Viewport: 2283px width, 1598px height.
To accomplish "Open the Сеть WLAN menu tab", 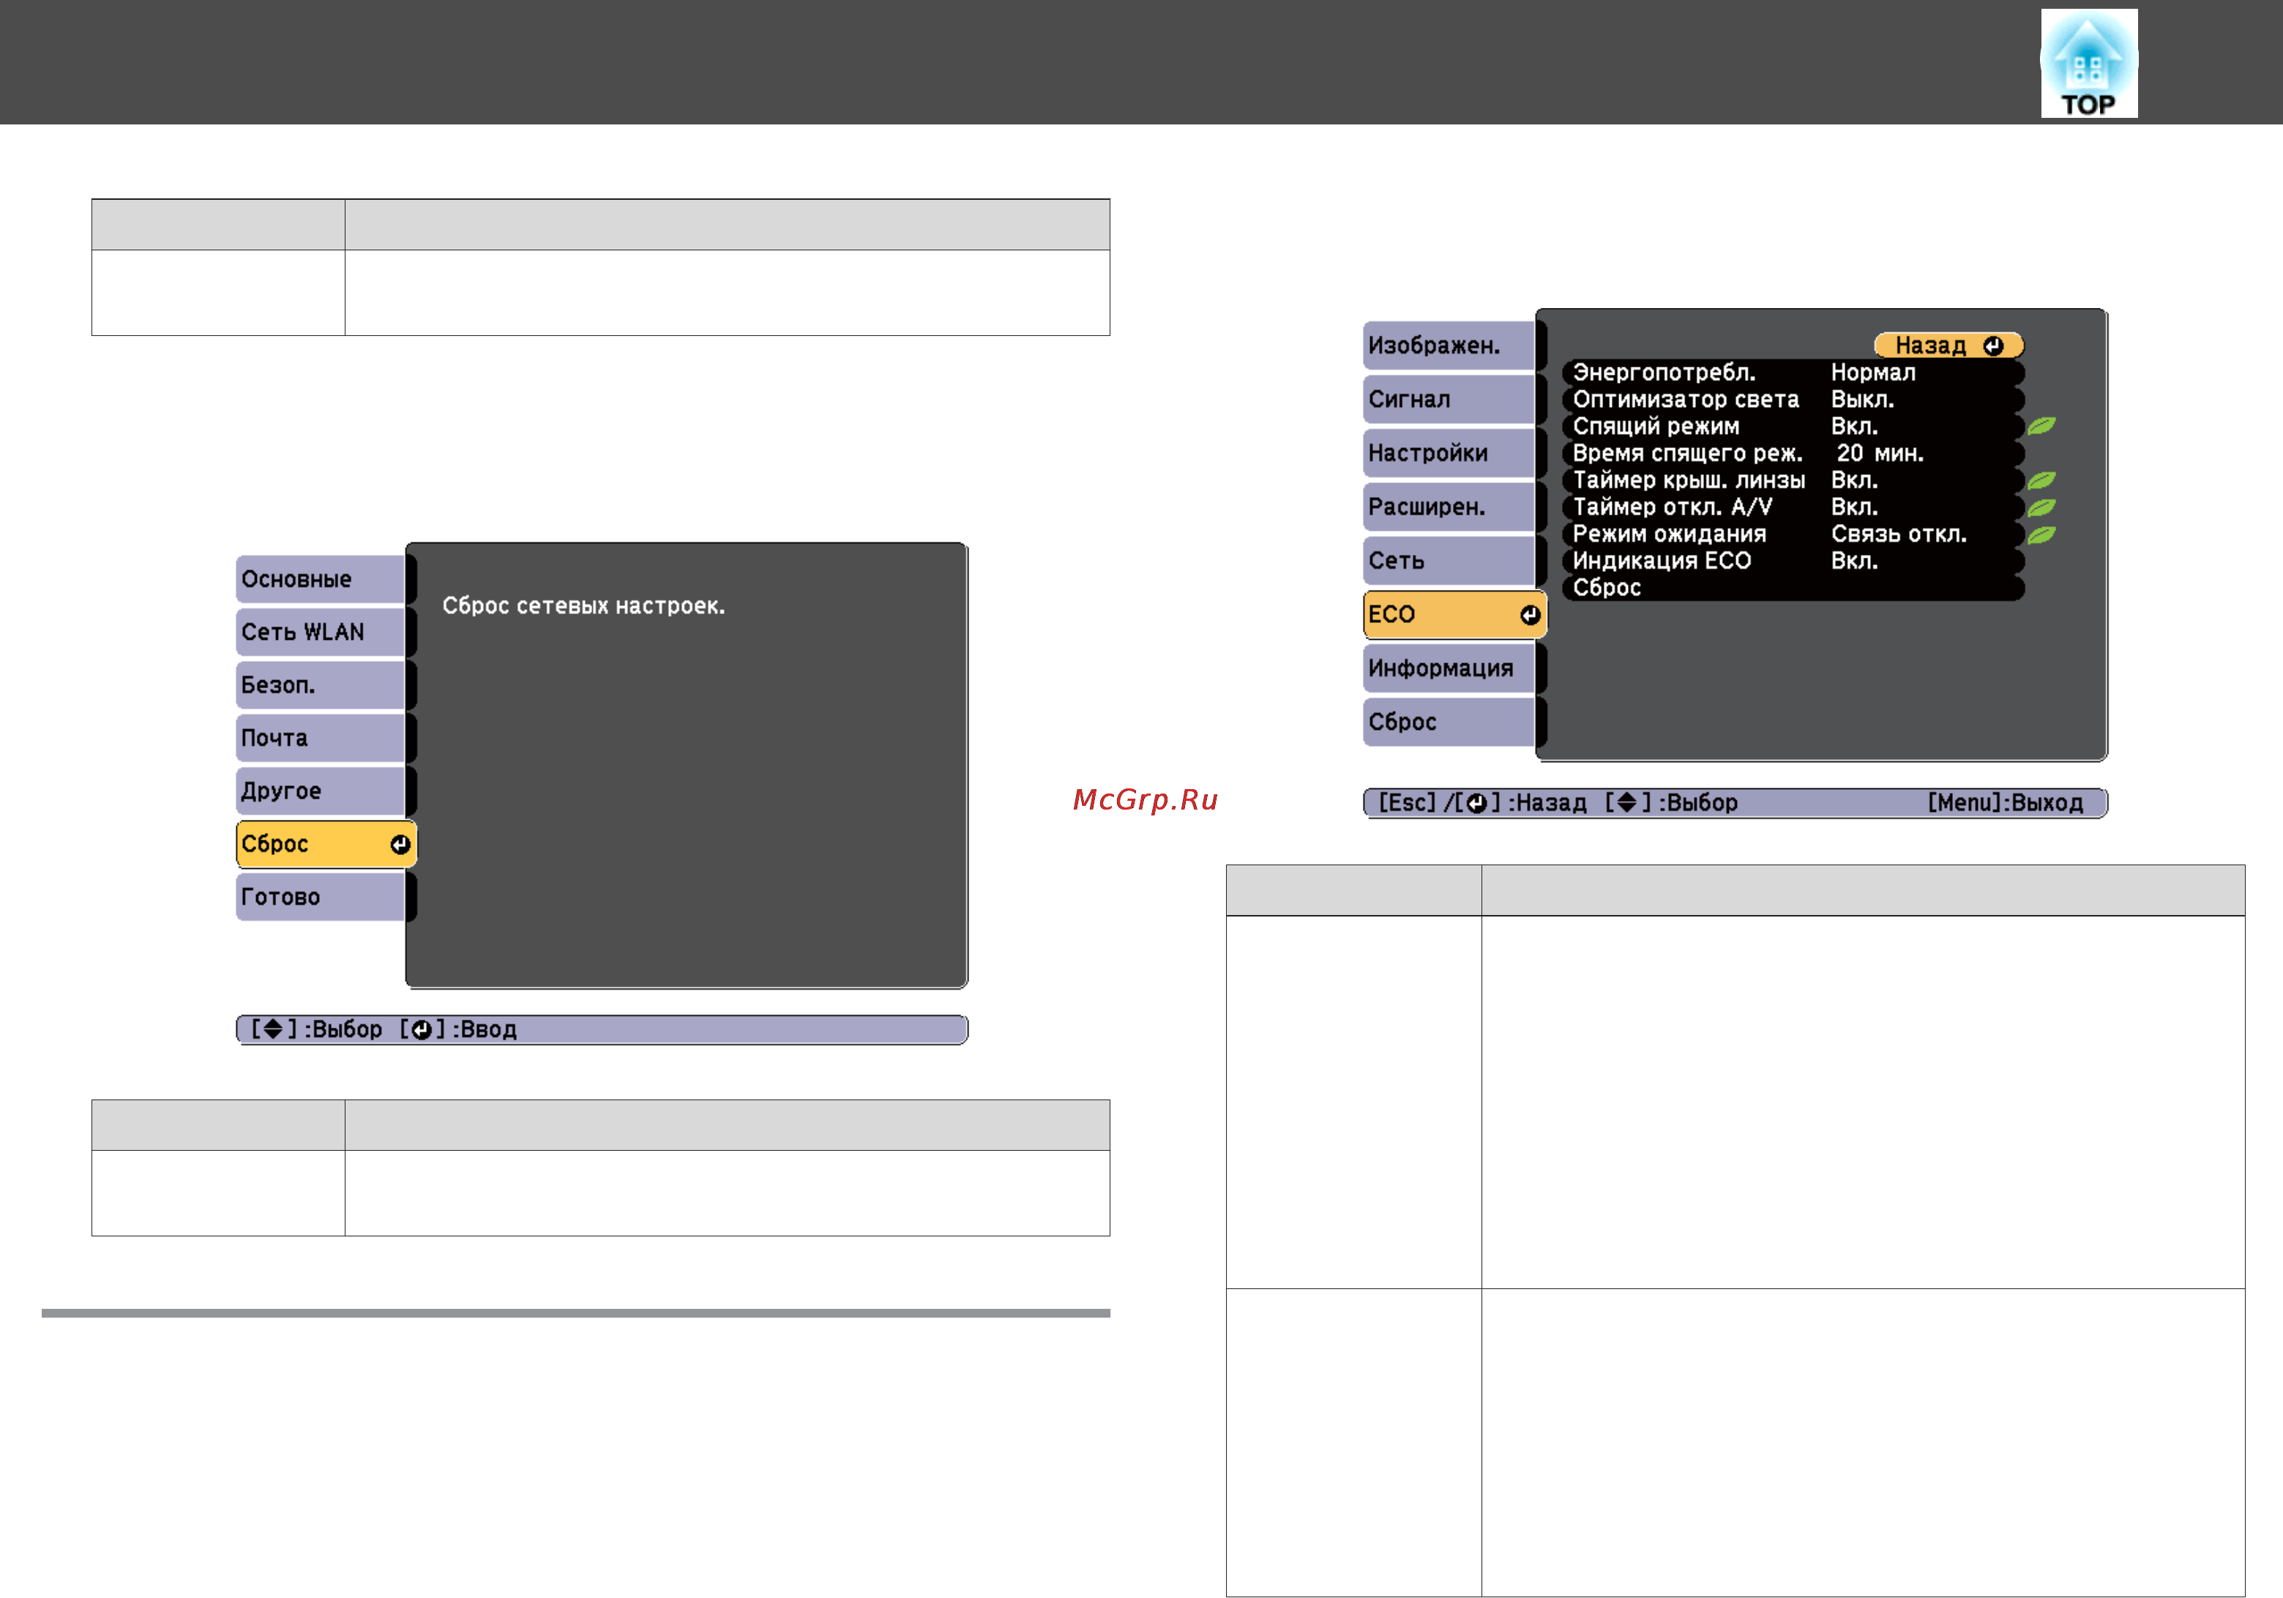I will (321, 632).
